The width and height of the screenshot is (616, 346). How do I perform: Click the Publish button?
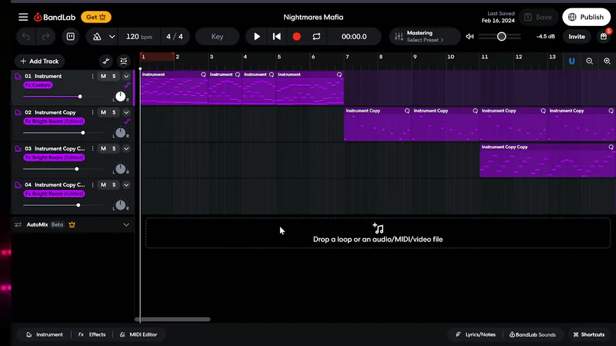pyautogui.click(x=586, y=17)
